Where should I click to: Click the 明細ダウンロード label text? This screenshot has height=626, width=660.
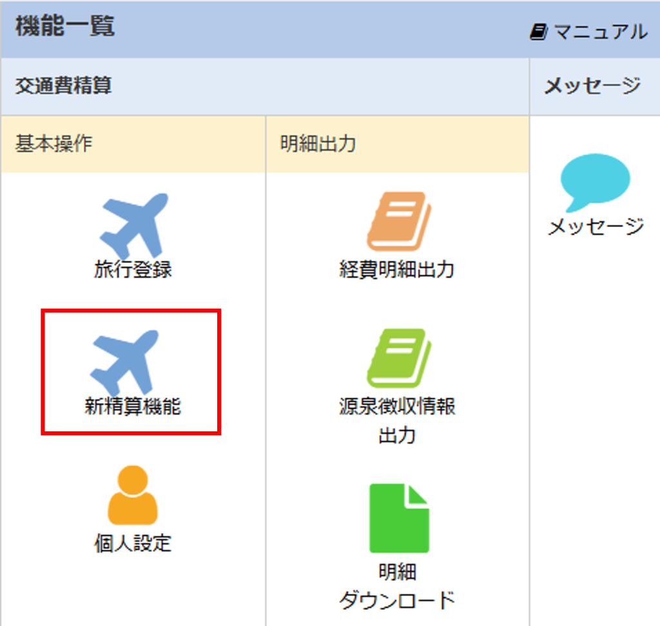tap(397, 586)
